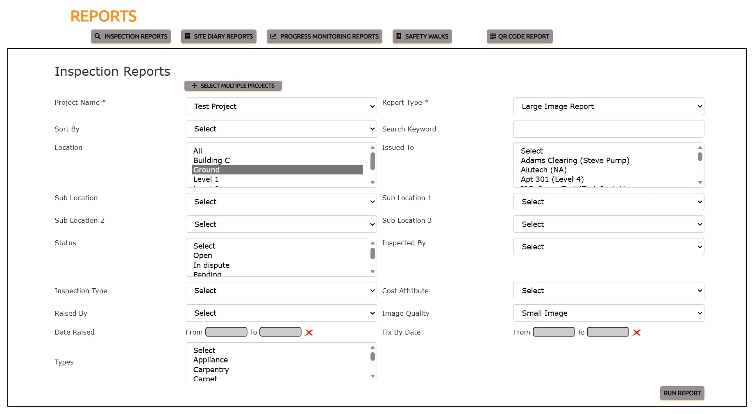This screenshot has height=414, width=752.
Task: Click the QR code icon
Action: 493,36
